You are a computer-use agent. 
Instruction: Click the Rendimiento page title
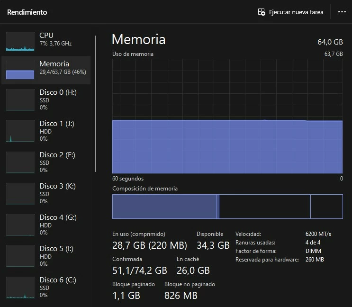[27, 12]
